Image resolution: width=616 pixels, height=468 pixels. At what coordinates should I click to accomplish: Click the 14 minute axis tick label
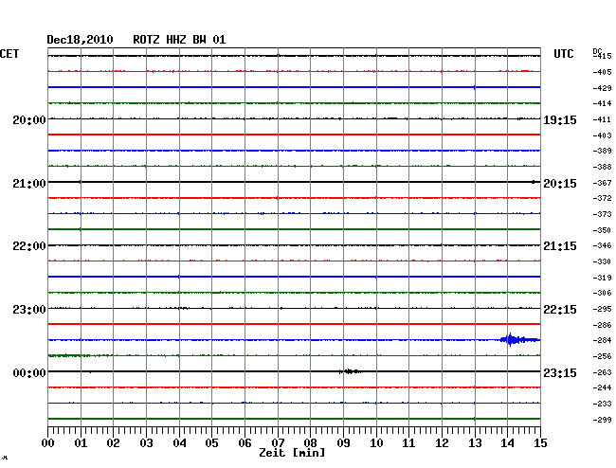click(x=507, y=443)
